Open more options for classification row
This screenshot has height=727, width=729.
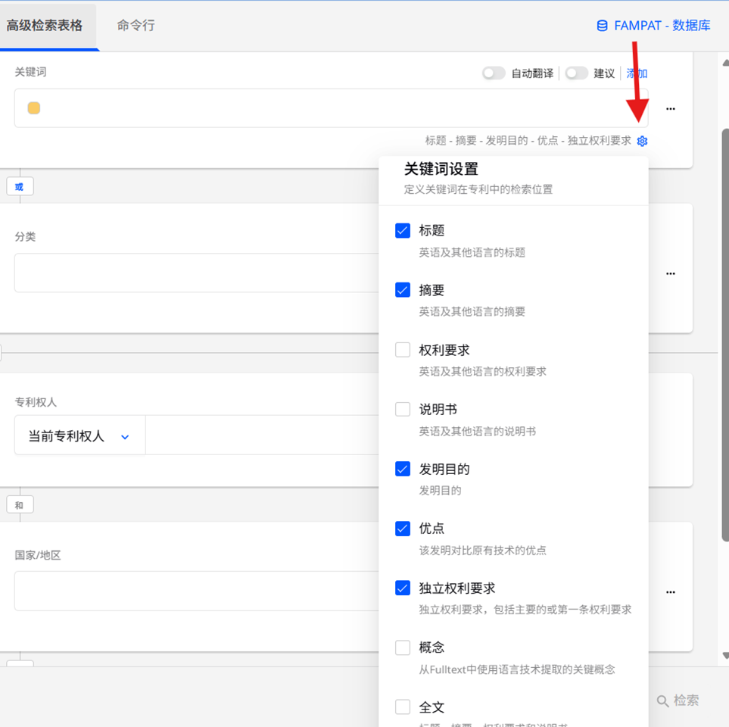click(x=671, y=273)
